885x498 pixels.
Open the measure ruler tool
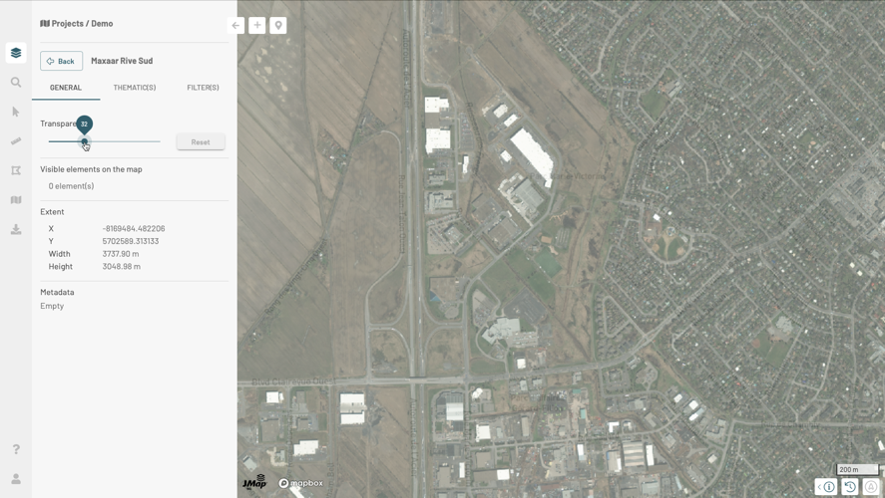click(16, 141)
